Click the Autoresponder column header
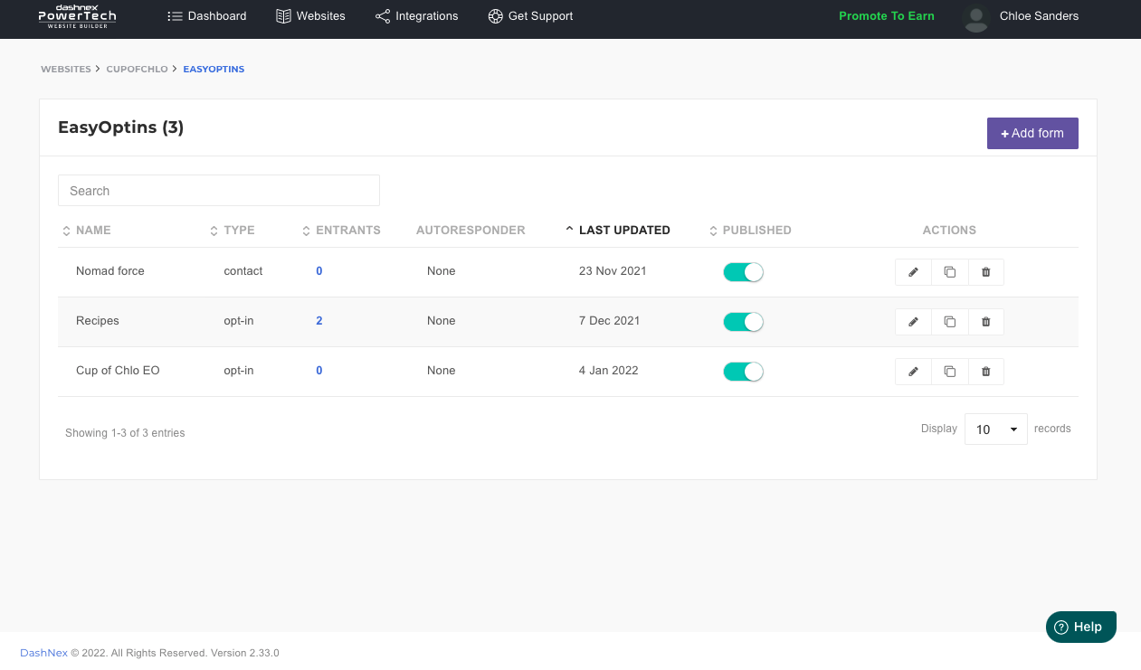The width and height of the screenshot is (1141, 670). click(x=471, y=231)
